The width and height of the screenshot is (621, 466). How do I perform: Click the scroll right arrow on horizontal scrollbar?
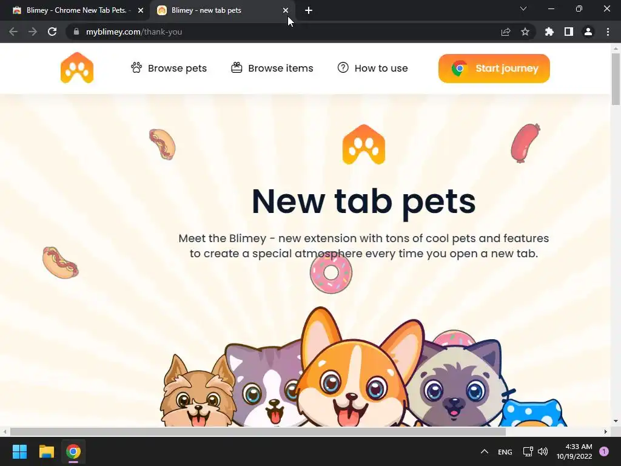(606, 431)
